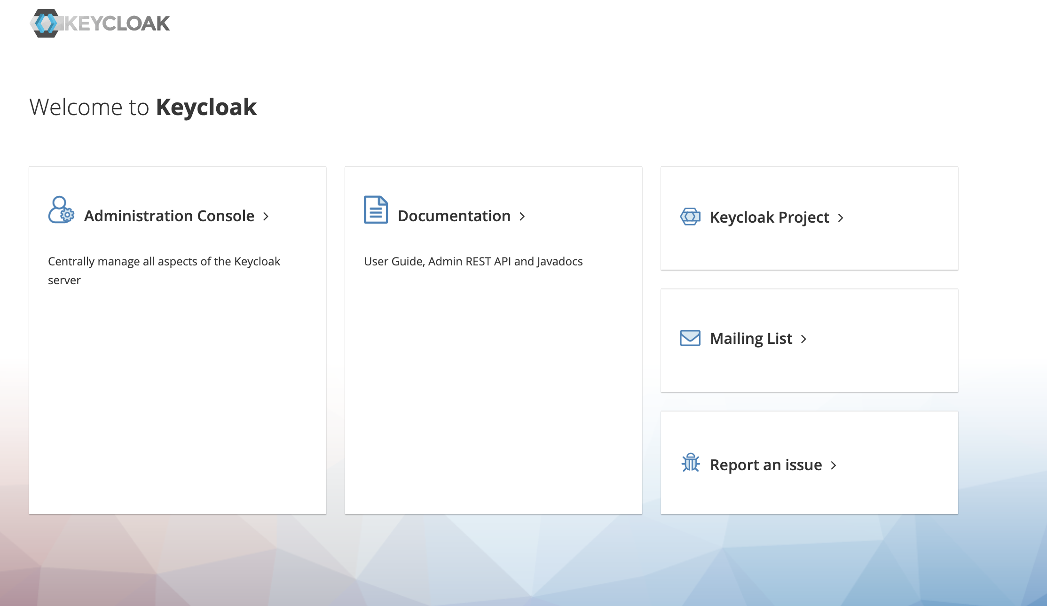
Task: Click the Documentation card
Action: click(x=493, y=339)
